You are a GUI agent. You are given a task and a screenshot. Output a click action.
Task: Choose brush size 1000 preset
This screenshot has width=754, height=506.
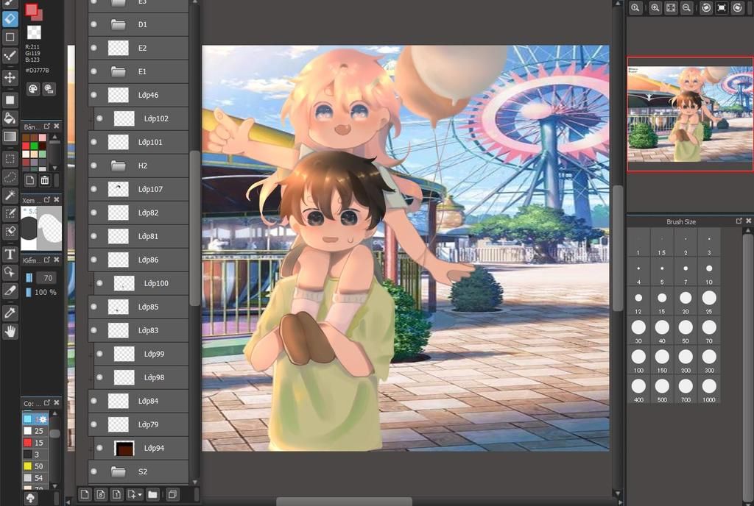pos(709,389)
